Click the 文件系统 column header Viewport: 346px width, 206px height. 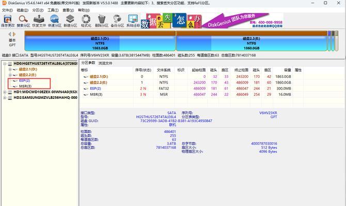164,70
